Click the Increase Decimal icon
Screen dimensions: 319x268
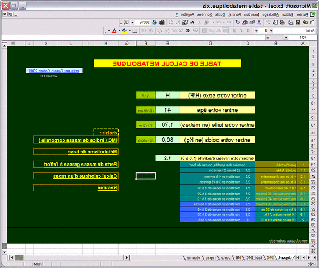tap(167, 31)
